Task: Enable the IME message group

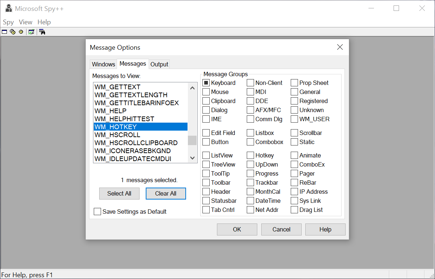Action: (206, 119)
